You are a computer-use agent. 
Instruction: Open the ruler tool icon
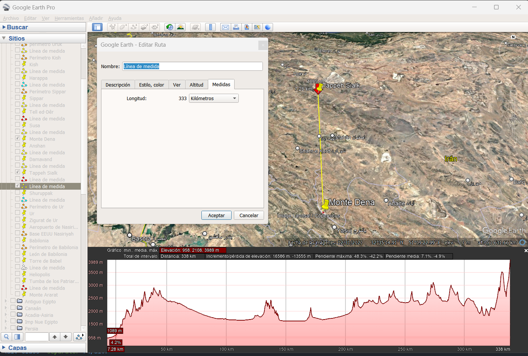click(x=210, y=27)
